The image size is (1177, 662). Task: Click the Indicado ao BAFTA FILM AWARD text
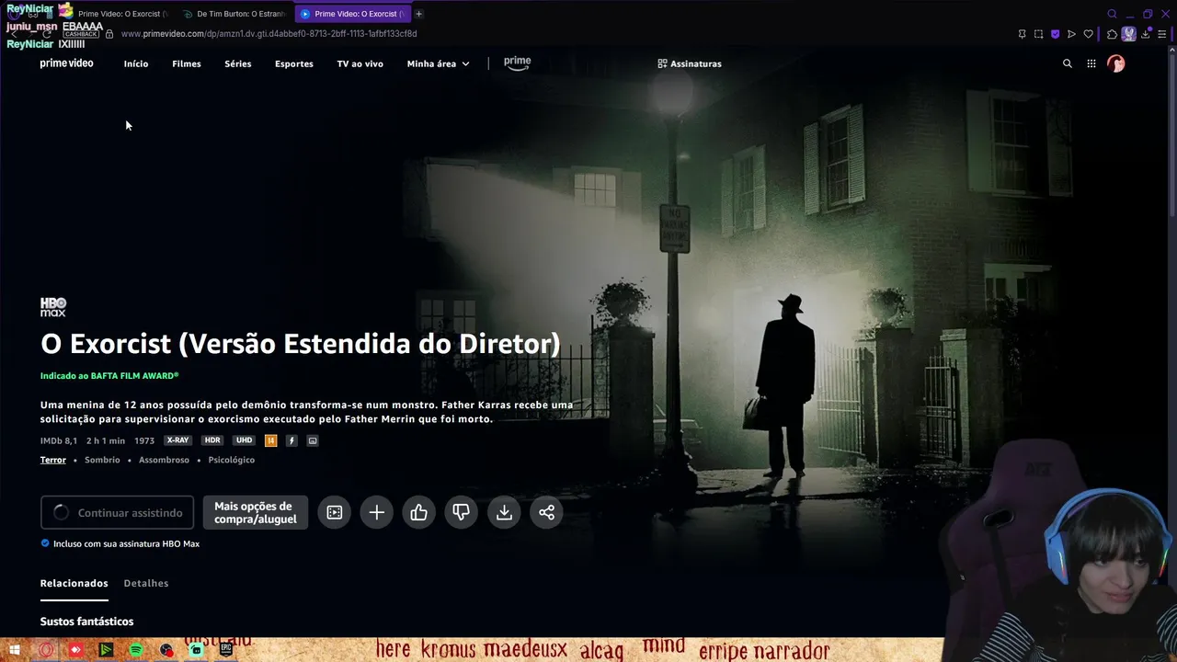point(109,375)
